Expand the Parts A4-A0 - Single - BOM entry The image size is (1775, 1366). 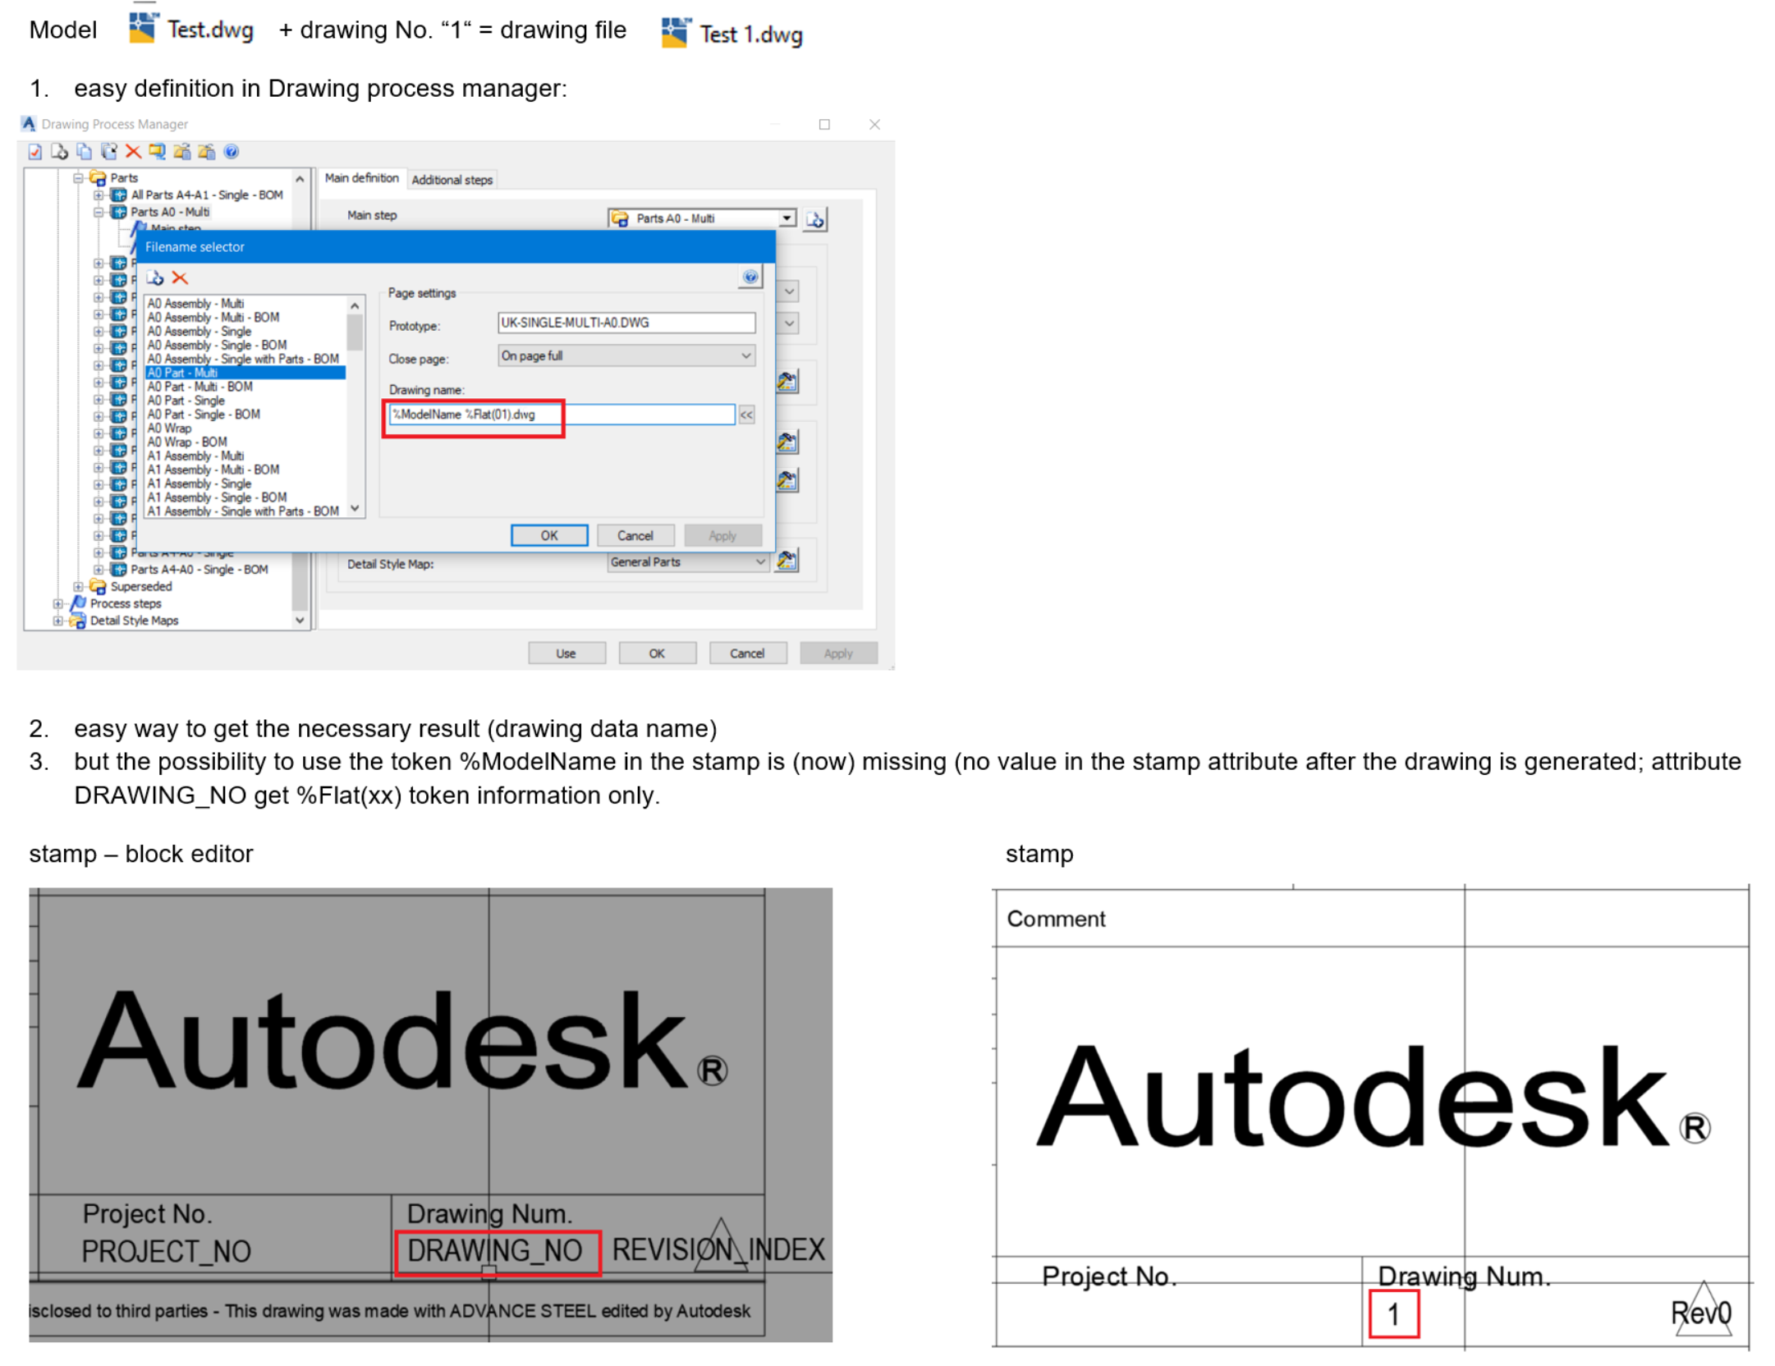100,569
